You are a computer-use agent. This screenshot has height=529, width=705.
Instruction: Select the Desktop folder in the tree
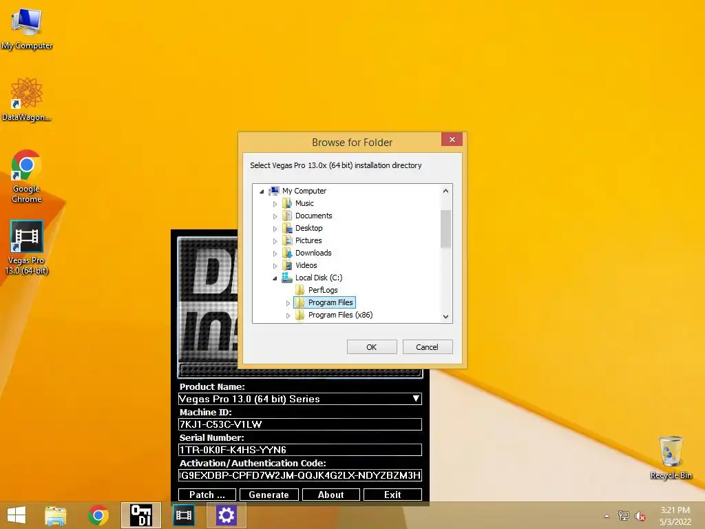[308, 228]
